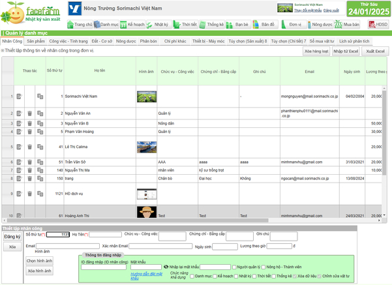Copy the Lê Thị Calima row
Screen dimensions: 392x285
(40, 147)
